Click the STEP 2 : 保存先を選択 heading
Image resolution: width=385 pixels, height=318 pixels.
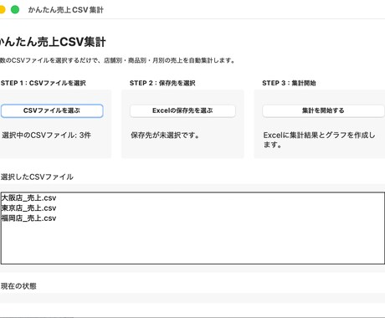click(x=162, y=83)
